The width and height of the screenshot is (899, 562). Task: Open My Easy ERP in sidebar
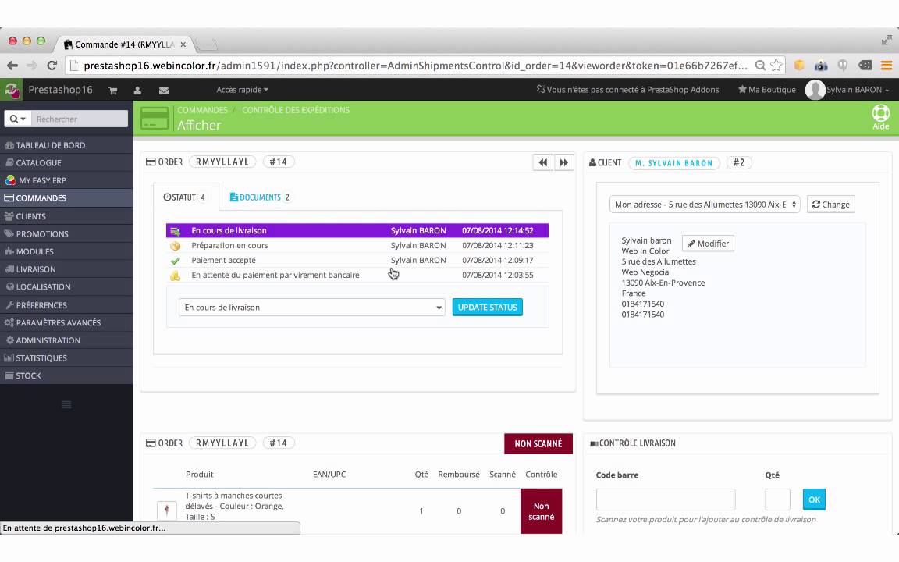pos(66,180)
